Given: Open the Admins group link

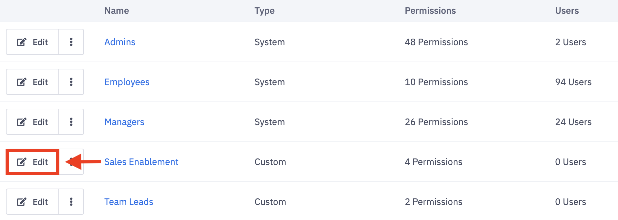Looking at the screenshot, I should (120, 42).
